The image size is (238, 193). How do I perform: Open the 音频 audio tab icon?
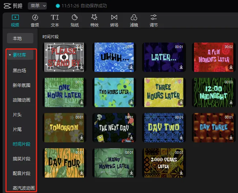pos(35,18)
